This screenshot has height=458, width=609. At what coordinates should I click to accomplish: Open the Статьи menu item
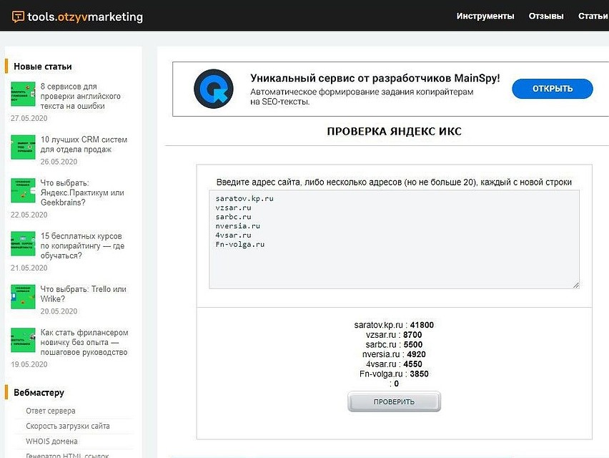pos(593,16)
